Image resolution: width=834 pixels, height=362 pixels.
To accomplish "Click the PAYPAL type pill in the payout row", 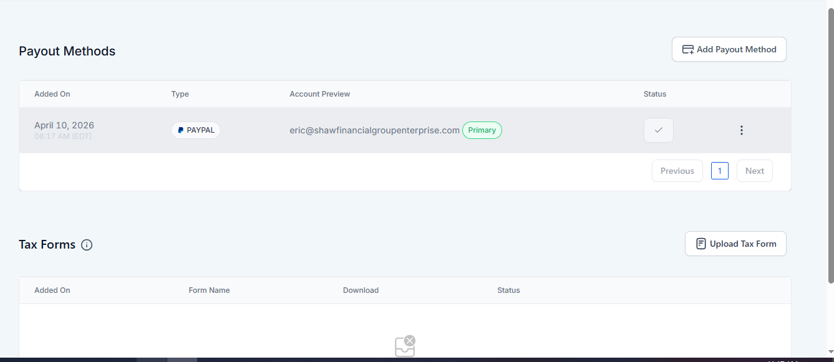I will tap(195, 130).
